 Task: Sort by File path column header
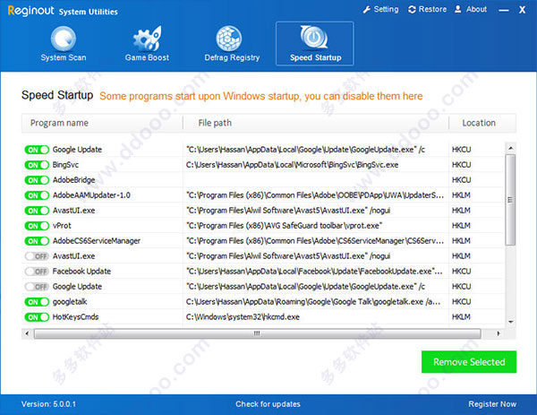click(x=316, y=123)
